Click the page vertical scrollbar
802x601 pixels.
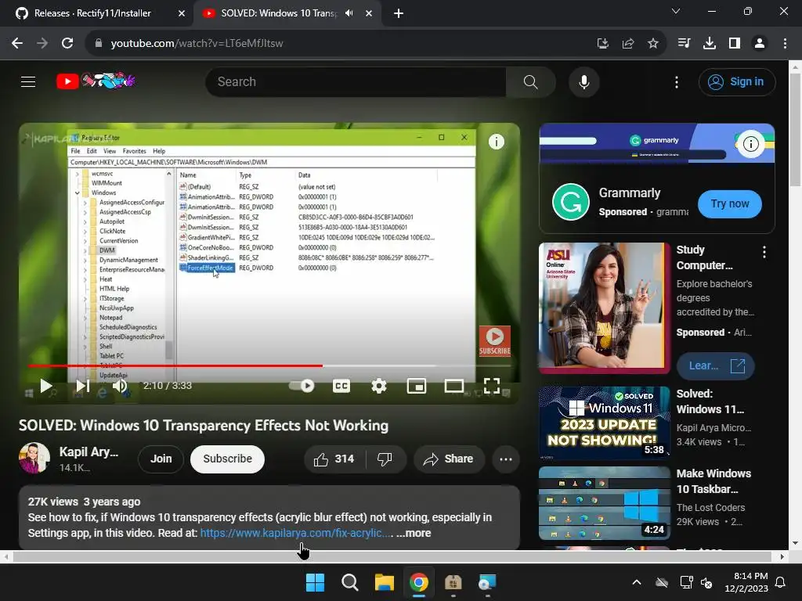796,131
